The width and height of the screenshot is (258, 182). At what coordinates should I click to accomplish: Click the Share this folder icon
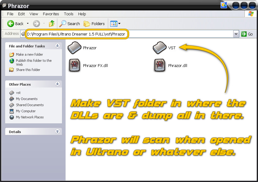tap(12, 70)
